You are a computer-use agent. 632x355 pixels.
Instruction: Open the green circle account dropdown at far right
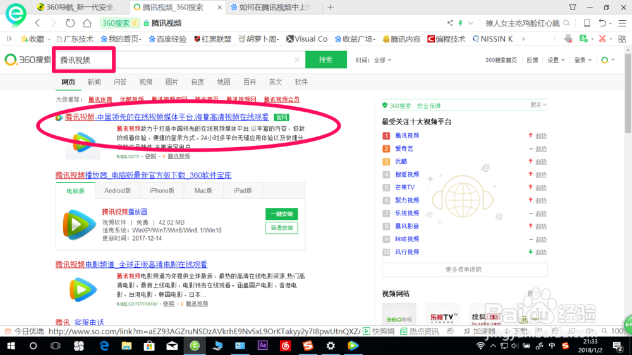pos(608,60)
